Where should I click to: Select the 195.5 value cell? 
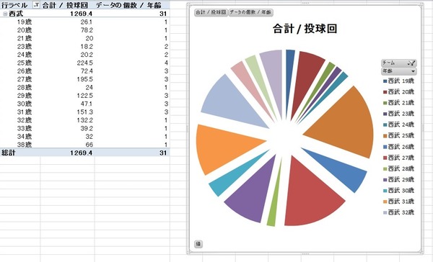pyautogui.click(x=84, y=79)
